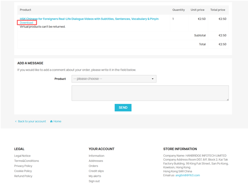Click the Home link
248x195 pixels.
(x=57, y=121)
